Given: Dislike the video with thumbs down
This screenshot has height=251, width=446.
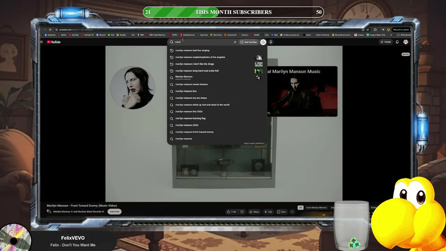Looking at the screenshot, I should coord(242,212).
